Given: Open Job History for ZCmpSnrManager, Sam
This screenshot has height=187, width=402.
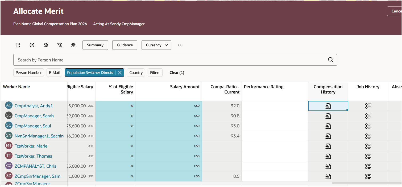Looking at the screenshot, I should [x=368, y=176].
